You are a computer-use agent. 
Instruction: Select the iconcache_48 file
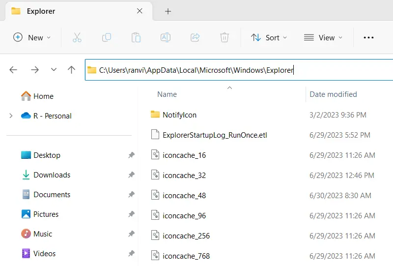click(x=184, y=195)
